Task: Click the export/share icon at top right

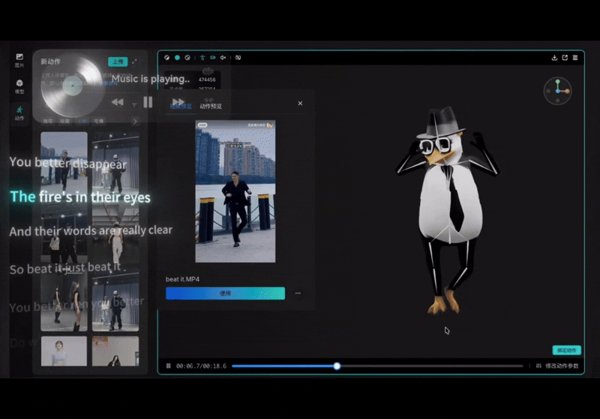Action: [x=565, y=58]
